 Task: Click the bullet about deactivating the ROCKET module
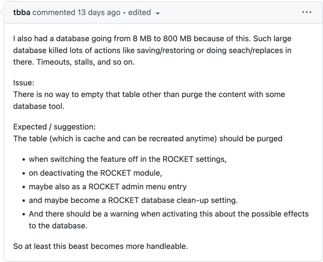[x=95, y=173]
